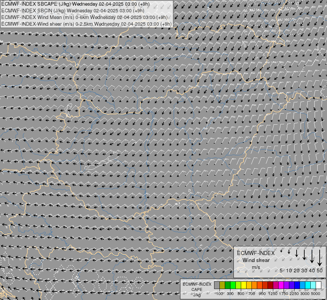The width and height of the screenshot is (327, 300).
Task: Select the purple CAPE swatch after 1750
Action: click(287, 285)
